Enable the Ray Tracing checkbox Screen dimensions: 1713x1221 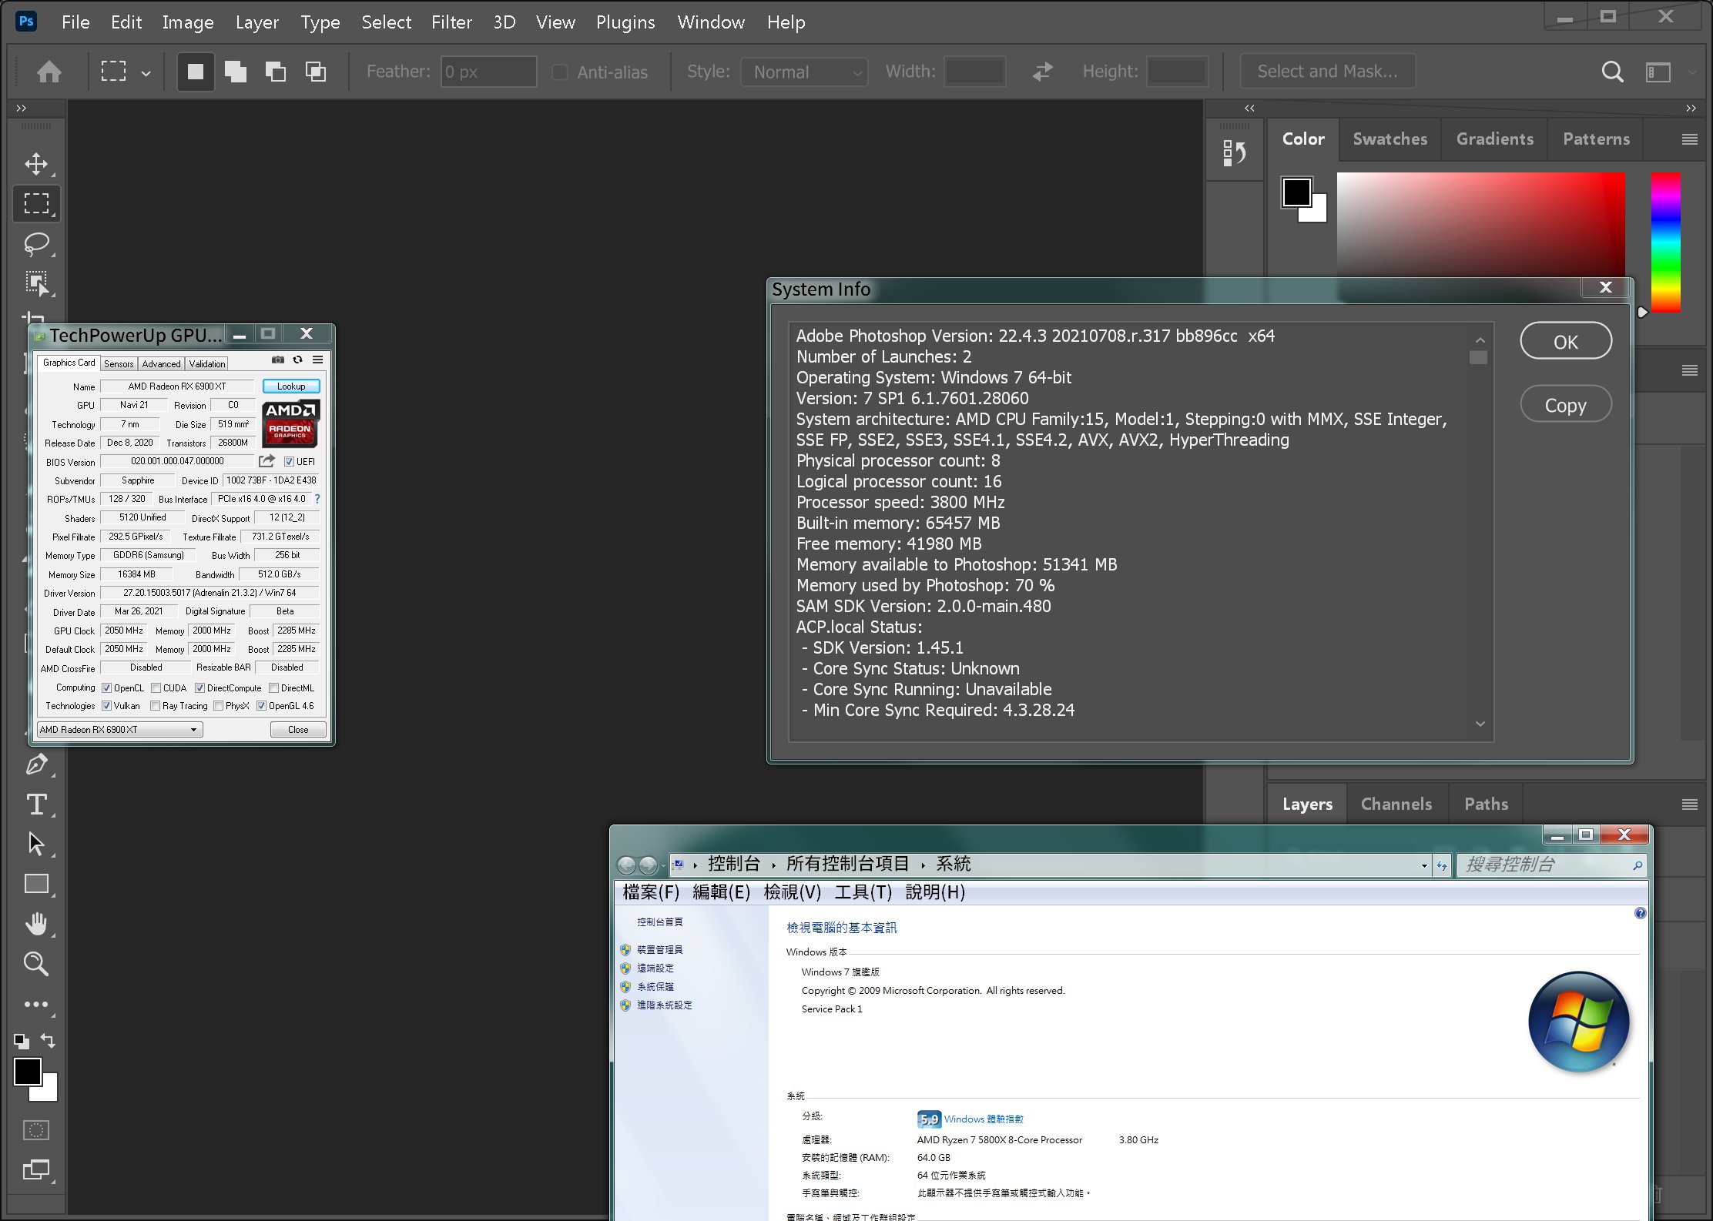[x=156, y=706]
